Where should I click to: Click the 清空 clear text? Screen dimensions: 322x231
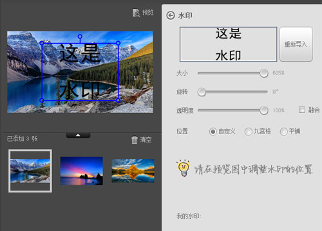tap(146, 140)
